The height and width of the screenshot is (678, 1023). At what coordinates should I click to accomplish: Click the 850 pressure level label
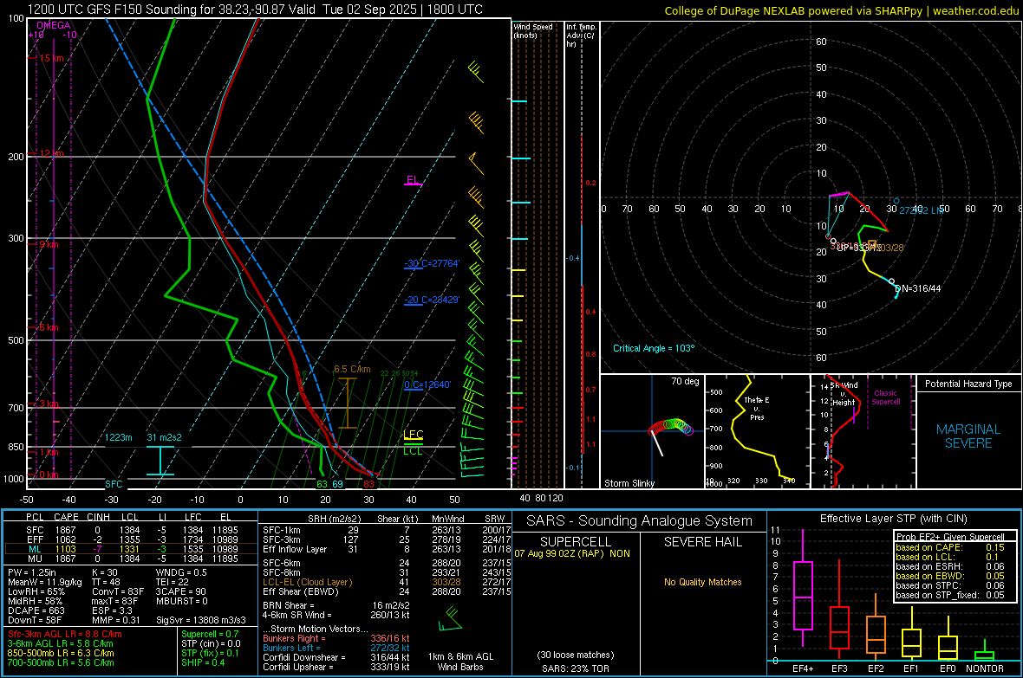16,447
